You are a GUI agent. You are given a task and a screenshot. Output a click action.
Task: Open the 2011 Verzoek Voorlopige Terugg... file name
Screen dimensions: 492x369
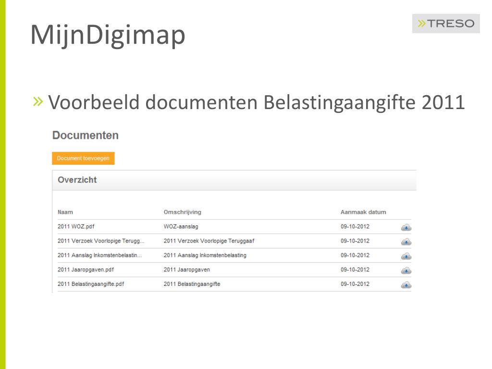click(x=101, y=241)
